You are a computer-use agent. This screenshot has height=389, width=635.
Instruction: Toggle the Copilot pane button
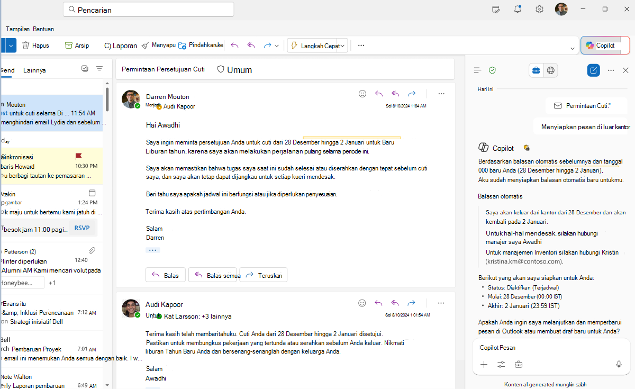[605, 46]
